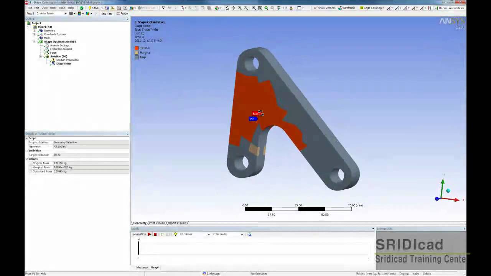Collapse the Solution (B6) node
The image size is (491, 276).
click(x=40, y=56)
